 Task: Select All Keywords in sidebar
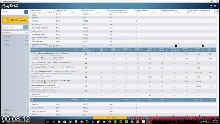pos(15,33)
